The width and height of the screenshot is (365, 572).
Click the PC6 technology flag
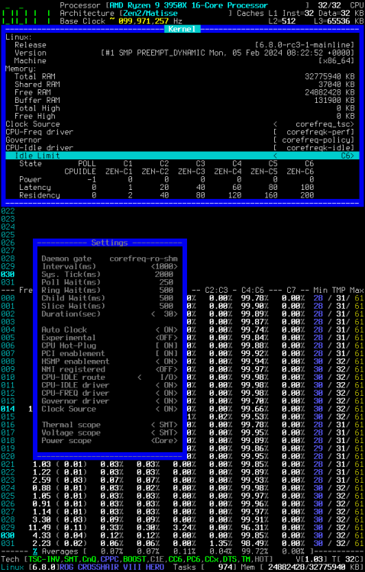194,559
